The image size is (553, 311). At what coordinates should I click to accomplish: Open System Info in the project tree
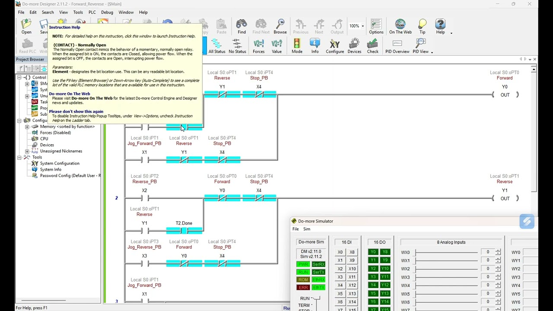tap(51, 169)
